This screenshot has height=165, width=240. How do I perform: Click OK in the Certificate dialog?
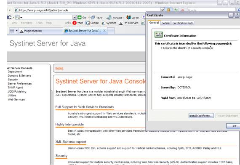tap(233, 126)
